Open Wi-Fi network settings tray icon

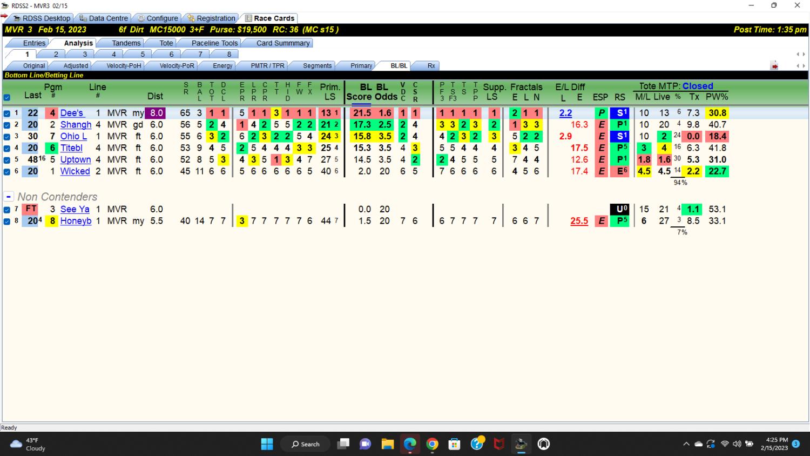point(725,444)
